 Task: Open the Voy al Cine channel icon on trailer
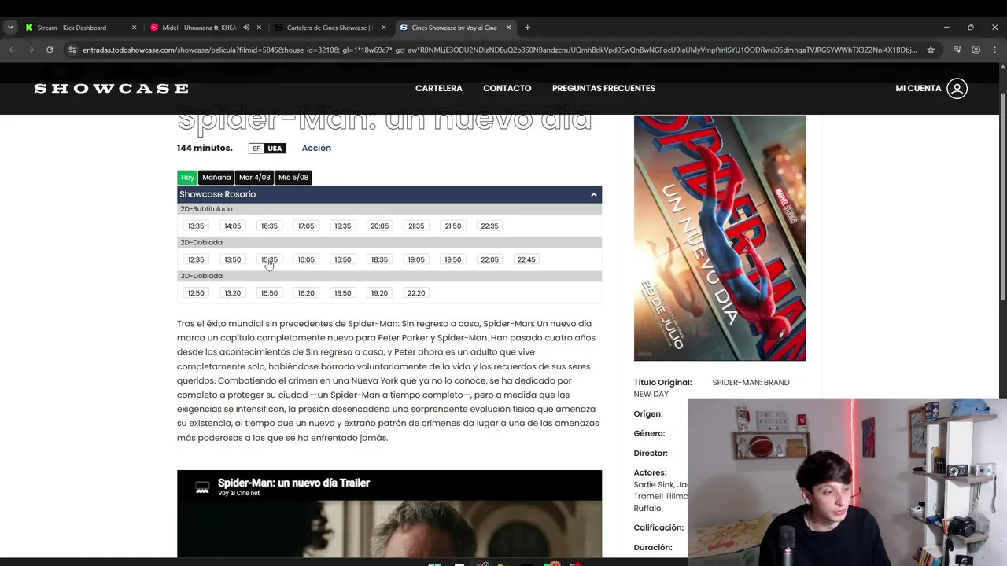[202, 487]
